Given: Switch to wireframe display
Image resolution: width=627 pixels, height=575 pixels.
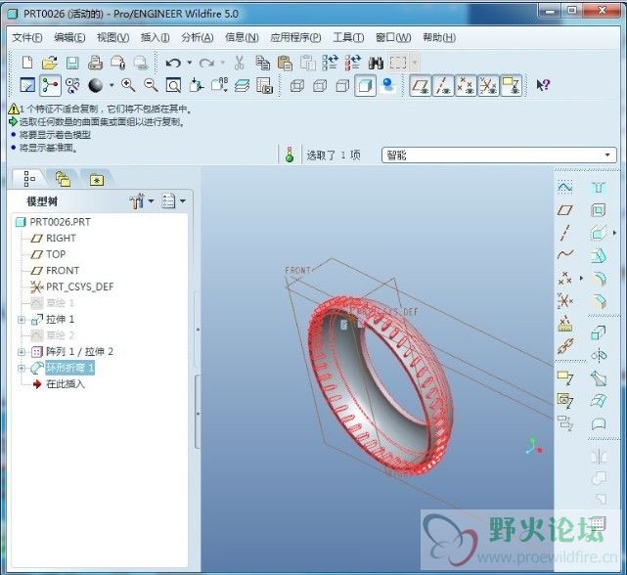Looking at the screenshot, I should pyautogui.click(x=296, y=85).
